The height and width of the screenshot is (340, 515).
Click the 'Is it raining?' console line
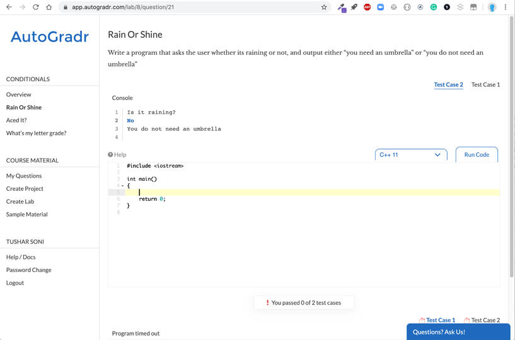151,112
